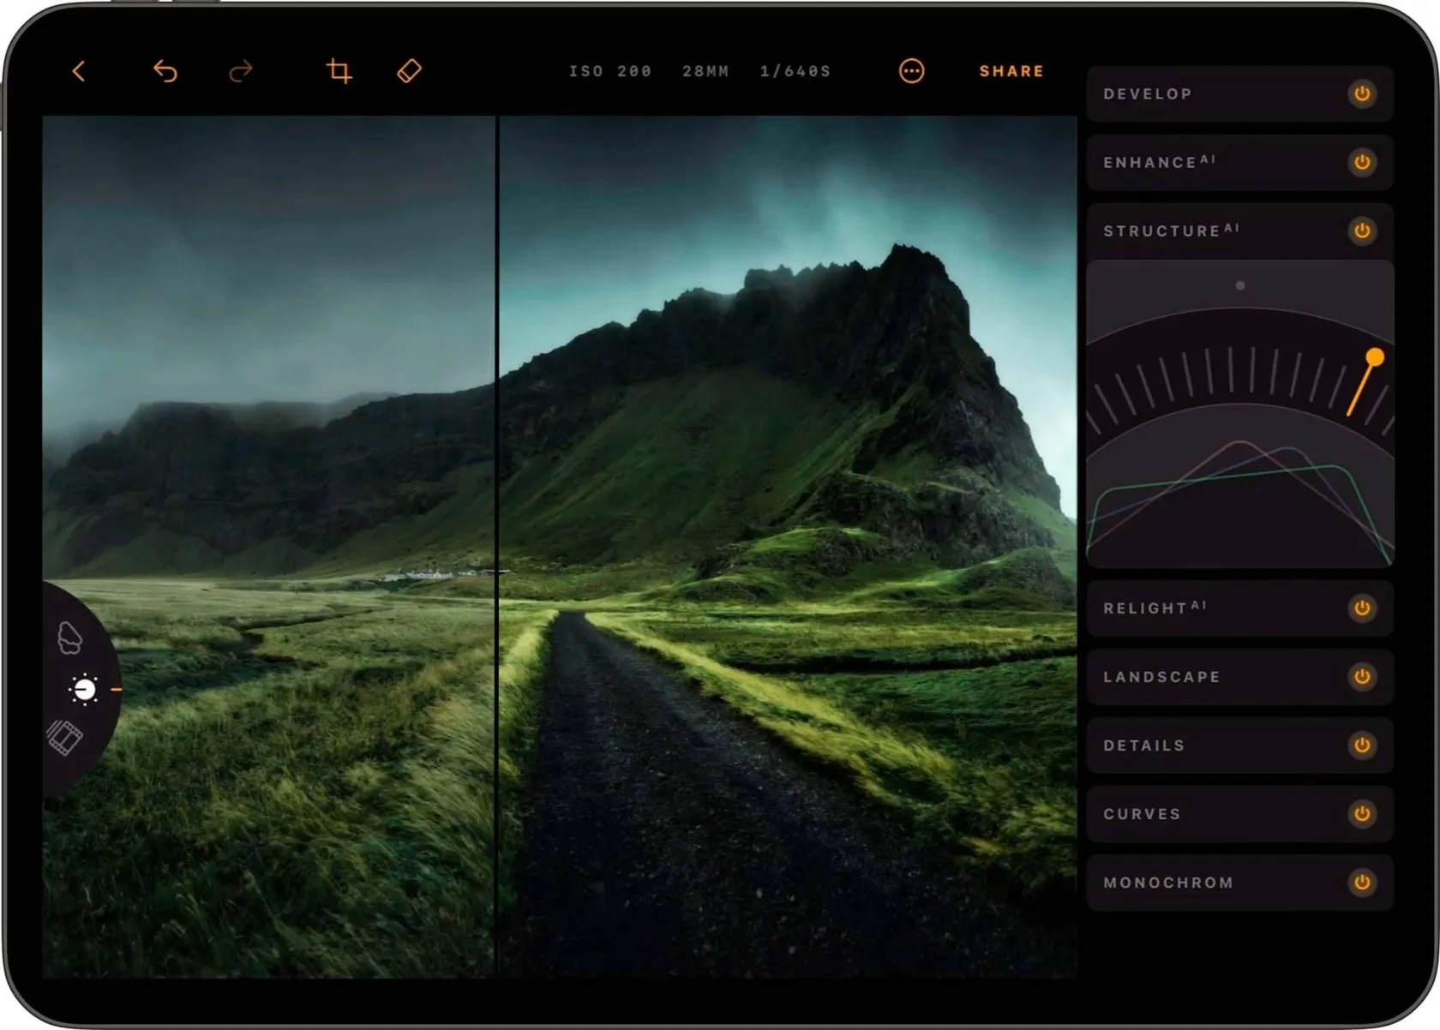
Task: Select the Erase tool
Action: 410,71
